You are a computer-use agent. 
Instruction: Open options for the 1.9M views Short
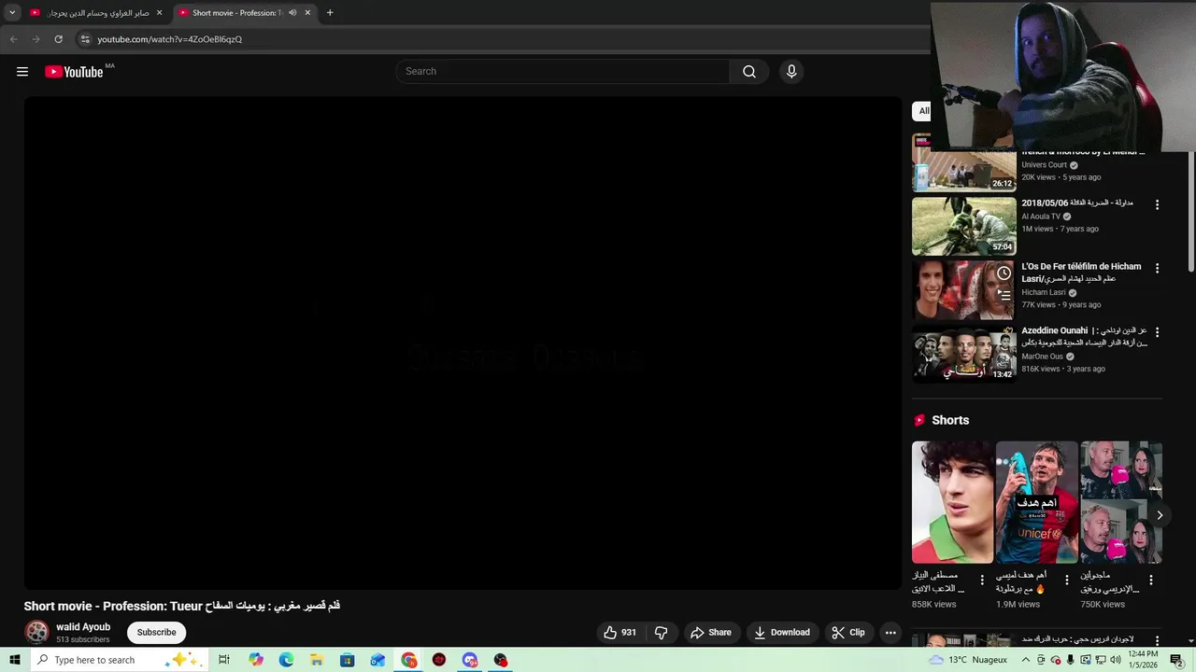click(1066, 581)
